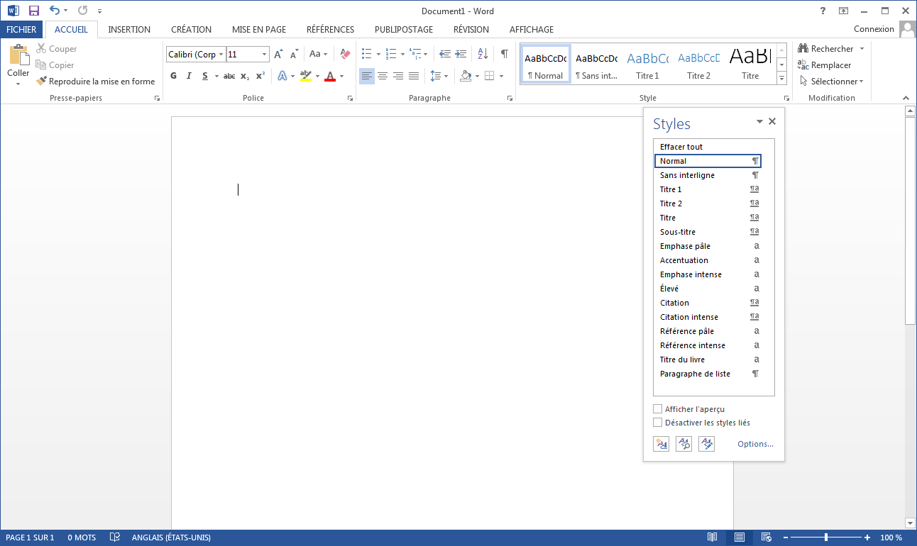Undo the last action with the Undo arrow
This screenshot has height=546, width=917.
(x=55, y=11)
